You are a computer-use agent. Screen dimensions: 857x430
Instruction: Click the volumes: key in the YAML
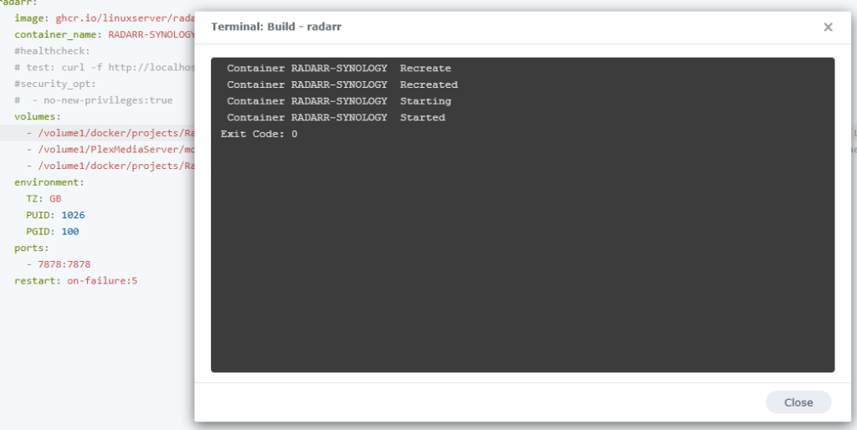38,116
